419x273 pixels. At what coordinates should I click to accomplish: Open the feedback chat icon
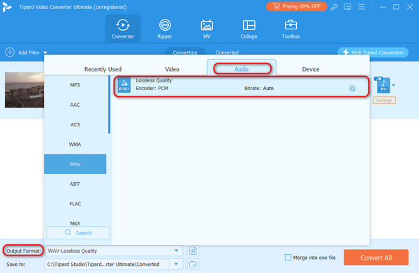(x=347, y=7)
